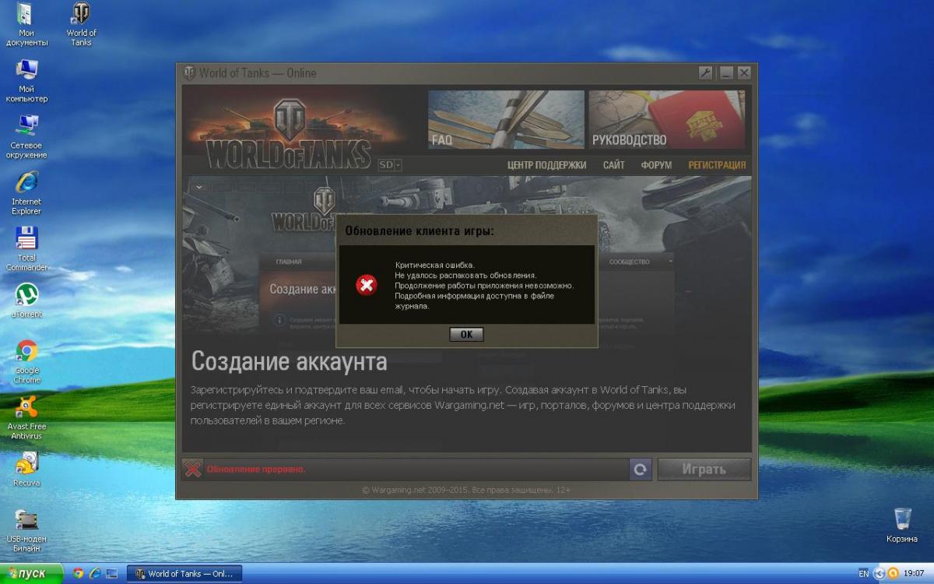Launch Internet Explorer from quick launch
This screenshot has height=584, width=934.
95,574
